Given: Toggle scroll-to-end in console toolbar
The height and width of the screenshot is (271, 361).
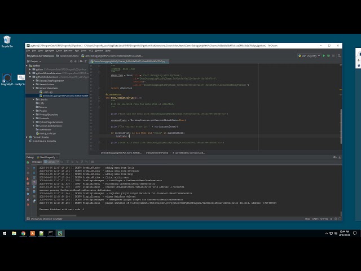Looking at the screenshot, I should tap(34, 182).
